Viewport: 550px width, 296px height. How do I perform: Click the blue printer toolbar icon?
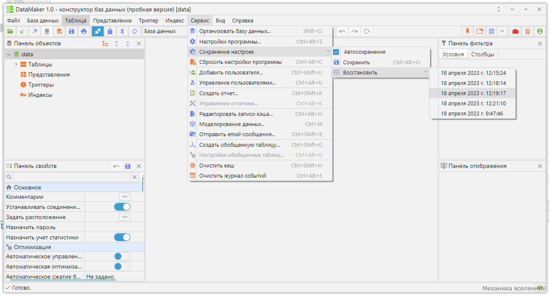point(84,31)
